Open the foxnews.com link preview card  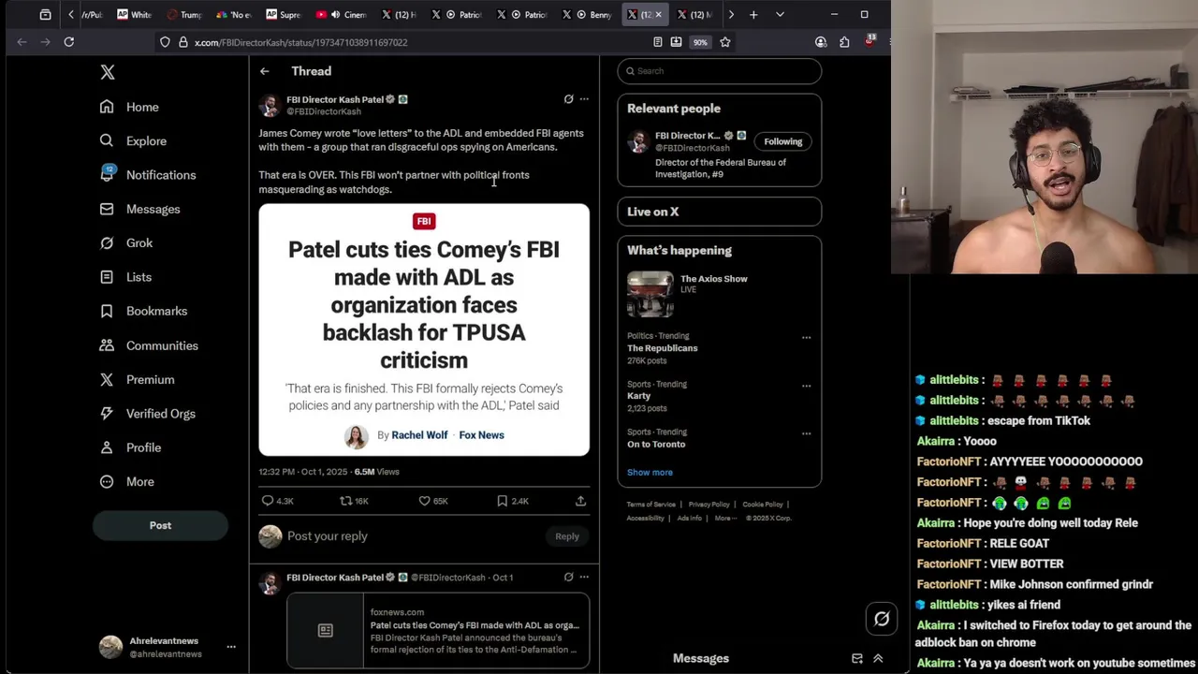click(x=438, y=630)
